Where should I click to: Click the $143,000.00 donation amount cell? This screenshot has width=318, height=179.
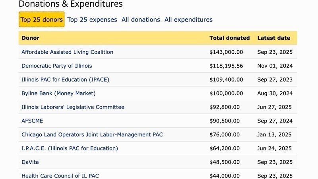tap(226, 52)
